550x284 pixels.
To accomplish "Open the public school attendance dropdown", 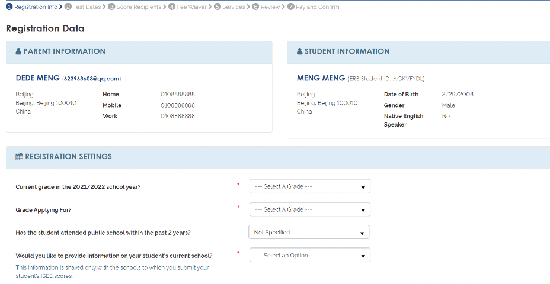I will pos(308,233).
